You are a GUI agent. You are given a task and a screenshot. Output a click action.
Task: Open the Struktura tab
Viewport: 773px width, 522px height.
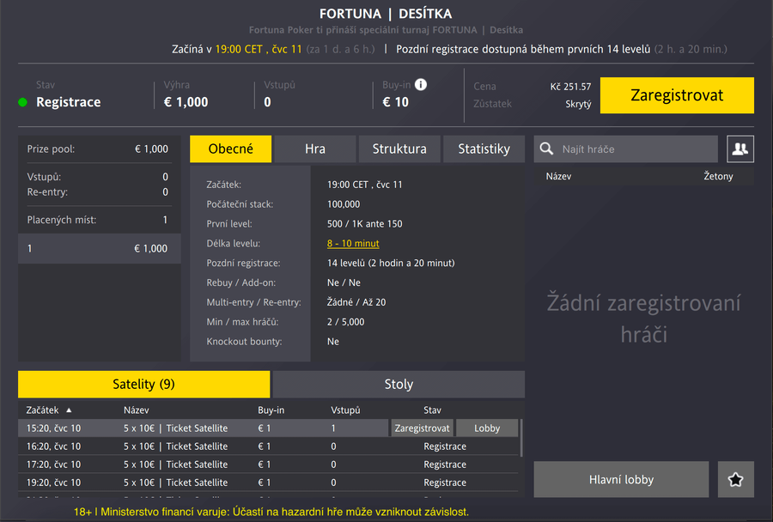399,149
